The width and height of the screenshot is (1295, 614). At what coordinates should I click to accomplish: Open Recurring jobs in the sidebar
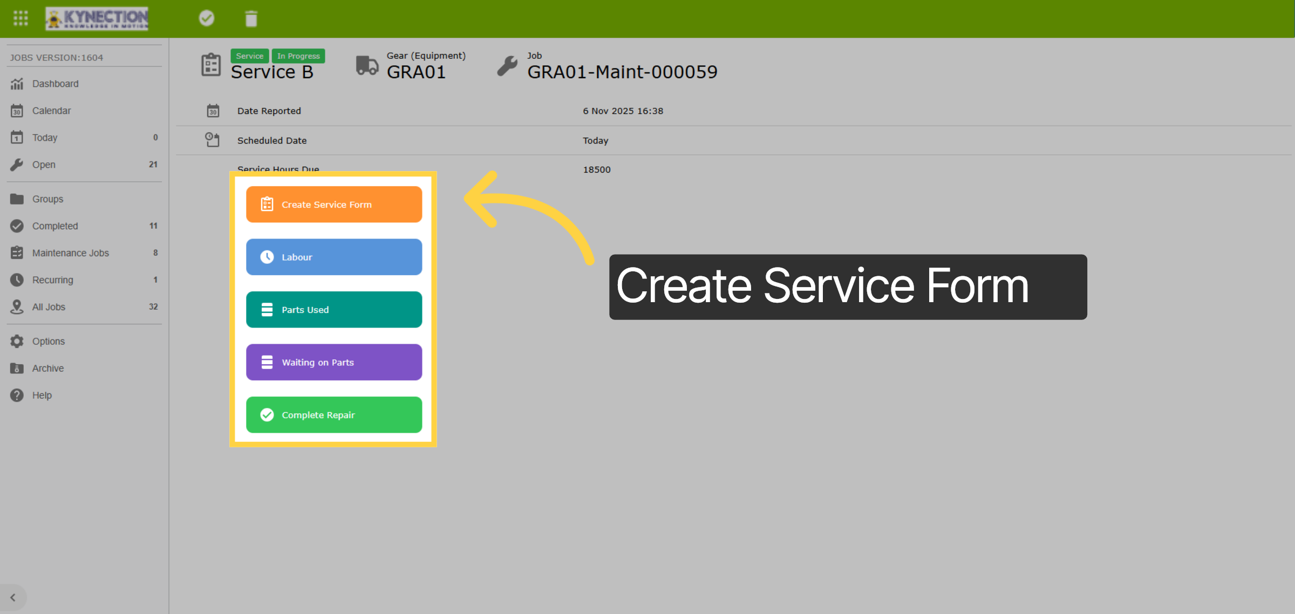click(84, 280)
